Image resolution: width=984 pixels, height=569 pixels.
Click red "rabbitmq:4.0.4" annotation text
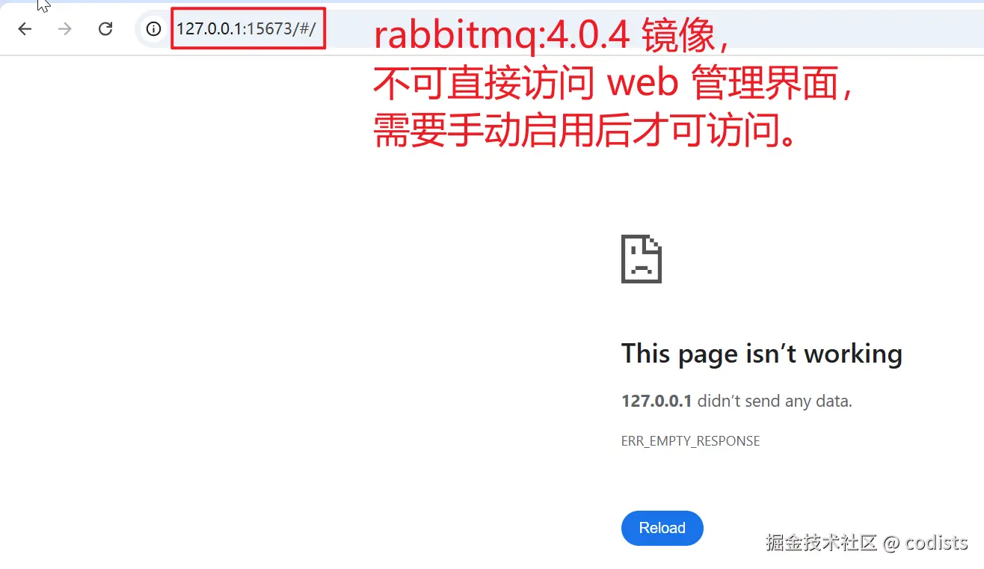point(502,37)
